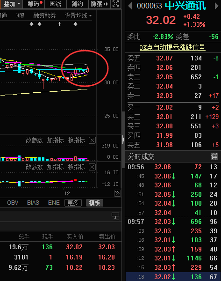This screenshot has height=281, width=221.
Task: Close the volume indicator pane
Action: [x=92, y=140]
